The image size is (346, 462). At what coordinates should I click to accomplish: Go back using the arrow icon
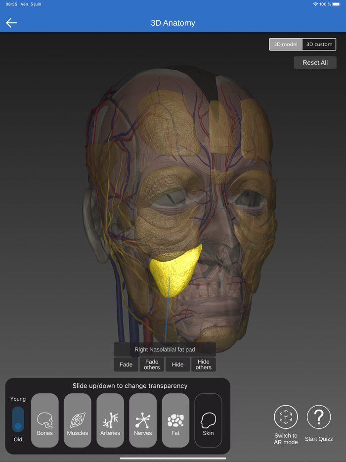click(11, 23)
